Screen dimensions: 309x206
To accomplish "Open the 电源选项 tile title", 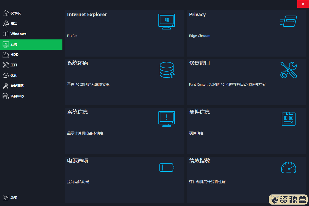I will [78, 161].
